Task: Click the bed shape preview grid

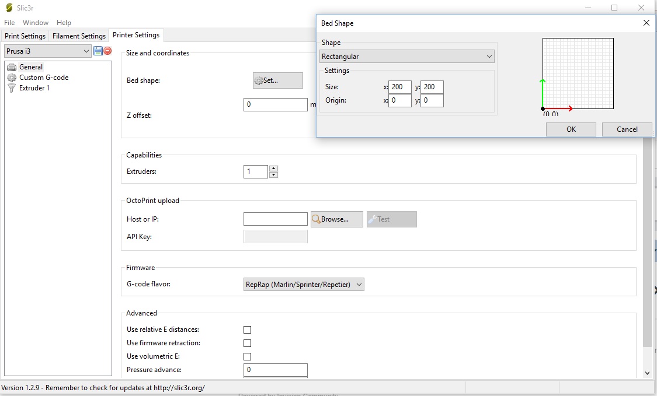Action: coord(578,73)
